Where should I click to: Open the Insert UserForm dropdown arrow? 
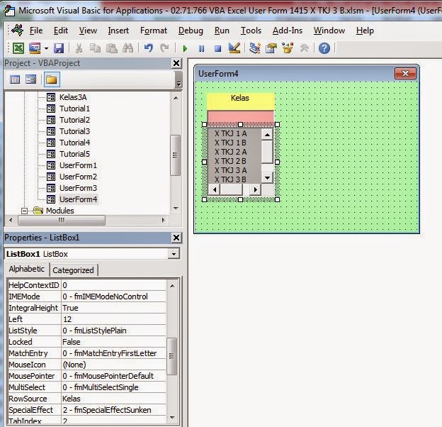[46, 48]
